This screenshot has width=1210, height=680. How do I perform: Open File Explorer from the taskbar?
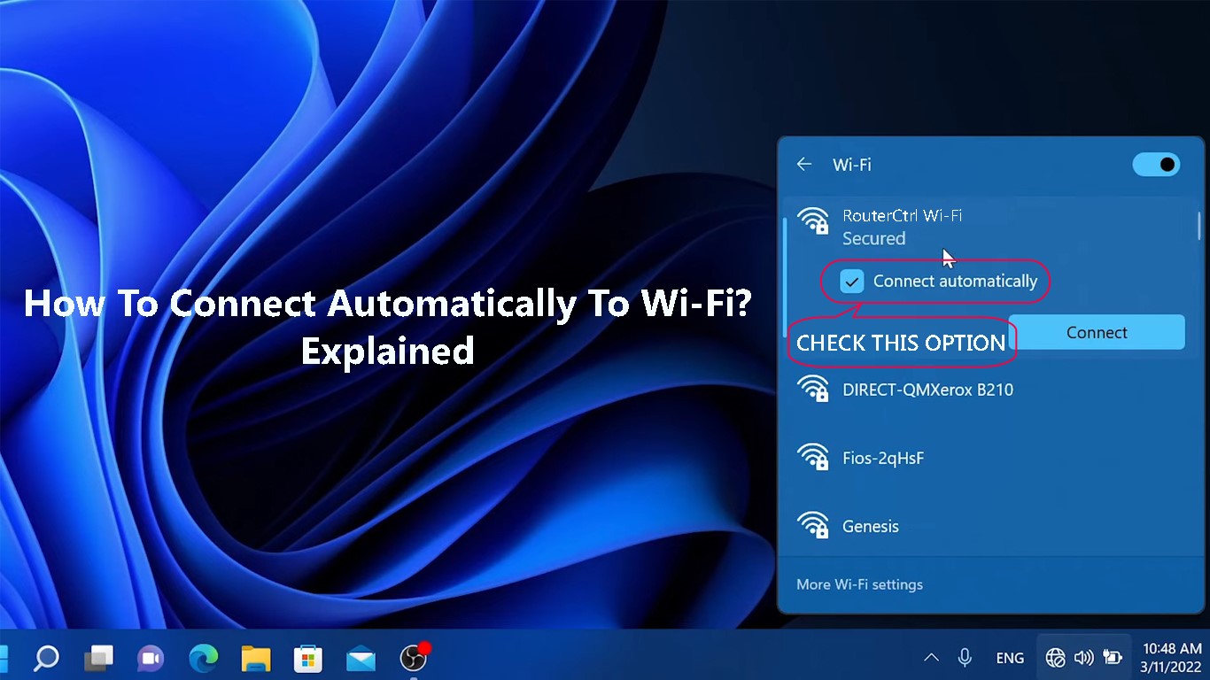coord(255,659)
